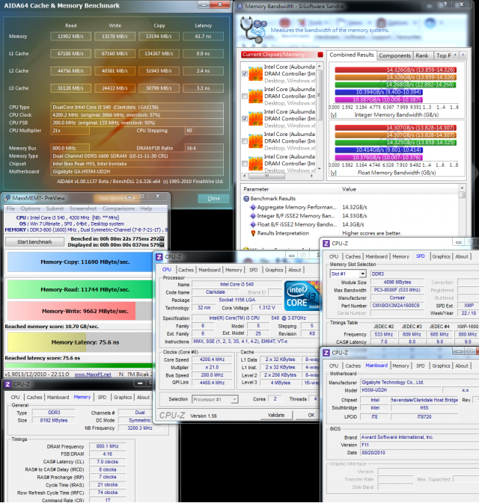Click CPU-Z Z icon in Mainboard window

pos(326,353)
